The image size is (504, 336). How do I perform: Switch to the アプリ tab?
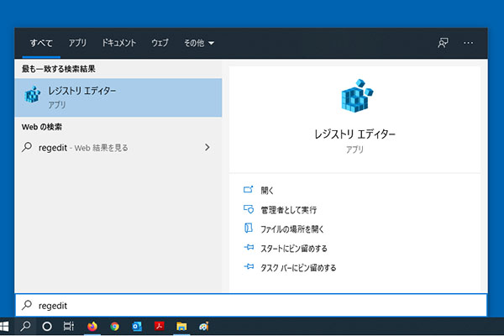(x=77, y=42)
